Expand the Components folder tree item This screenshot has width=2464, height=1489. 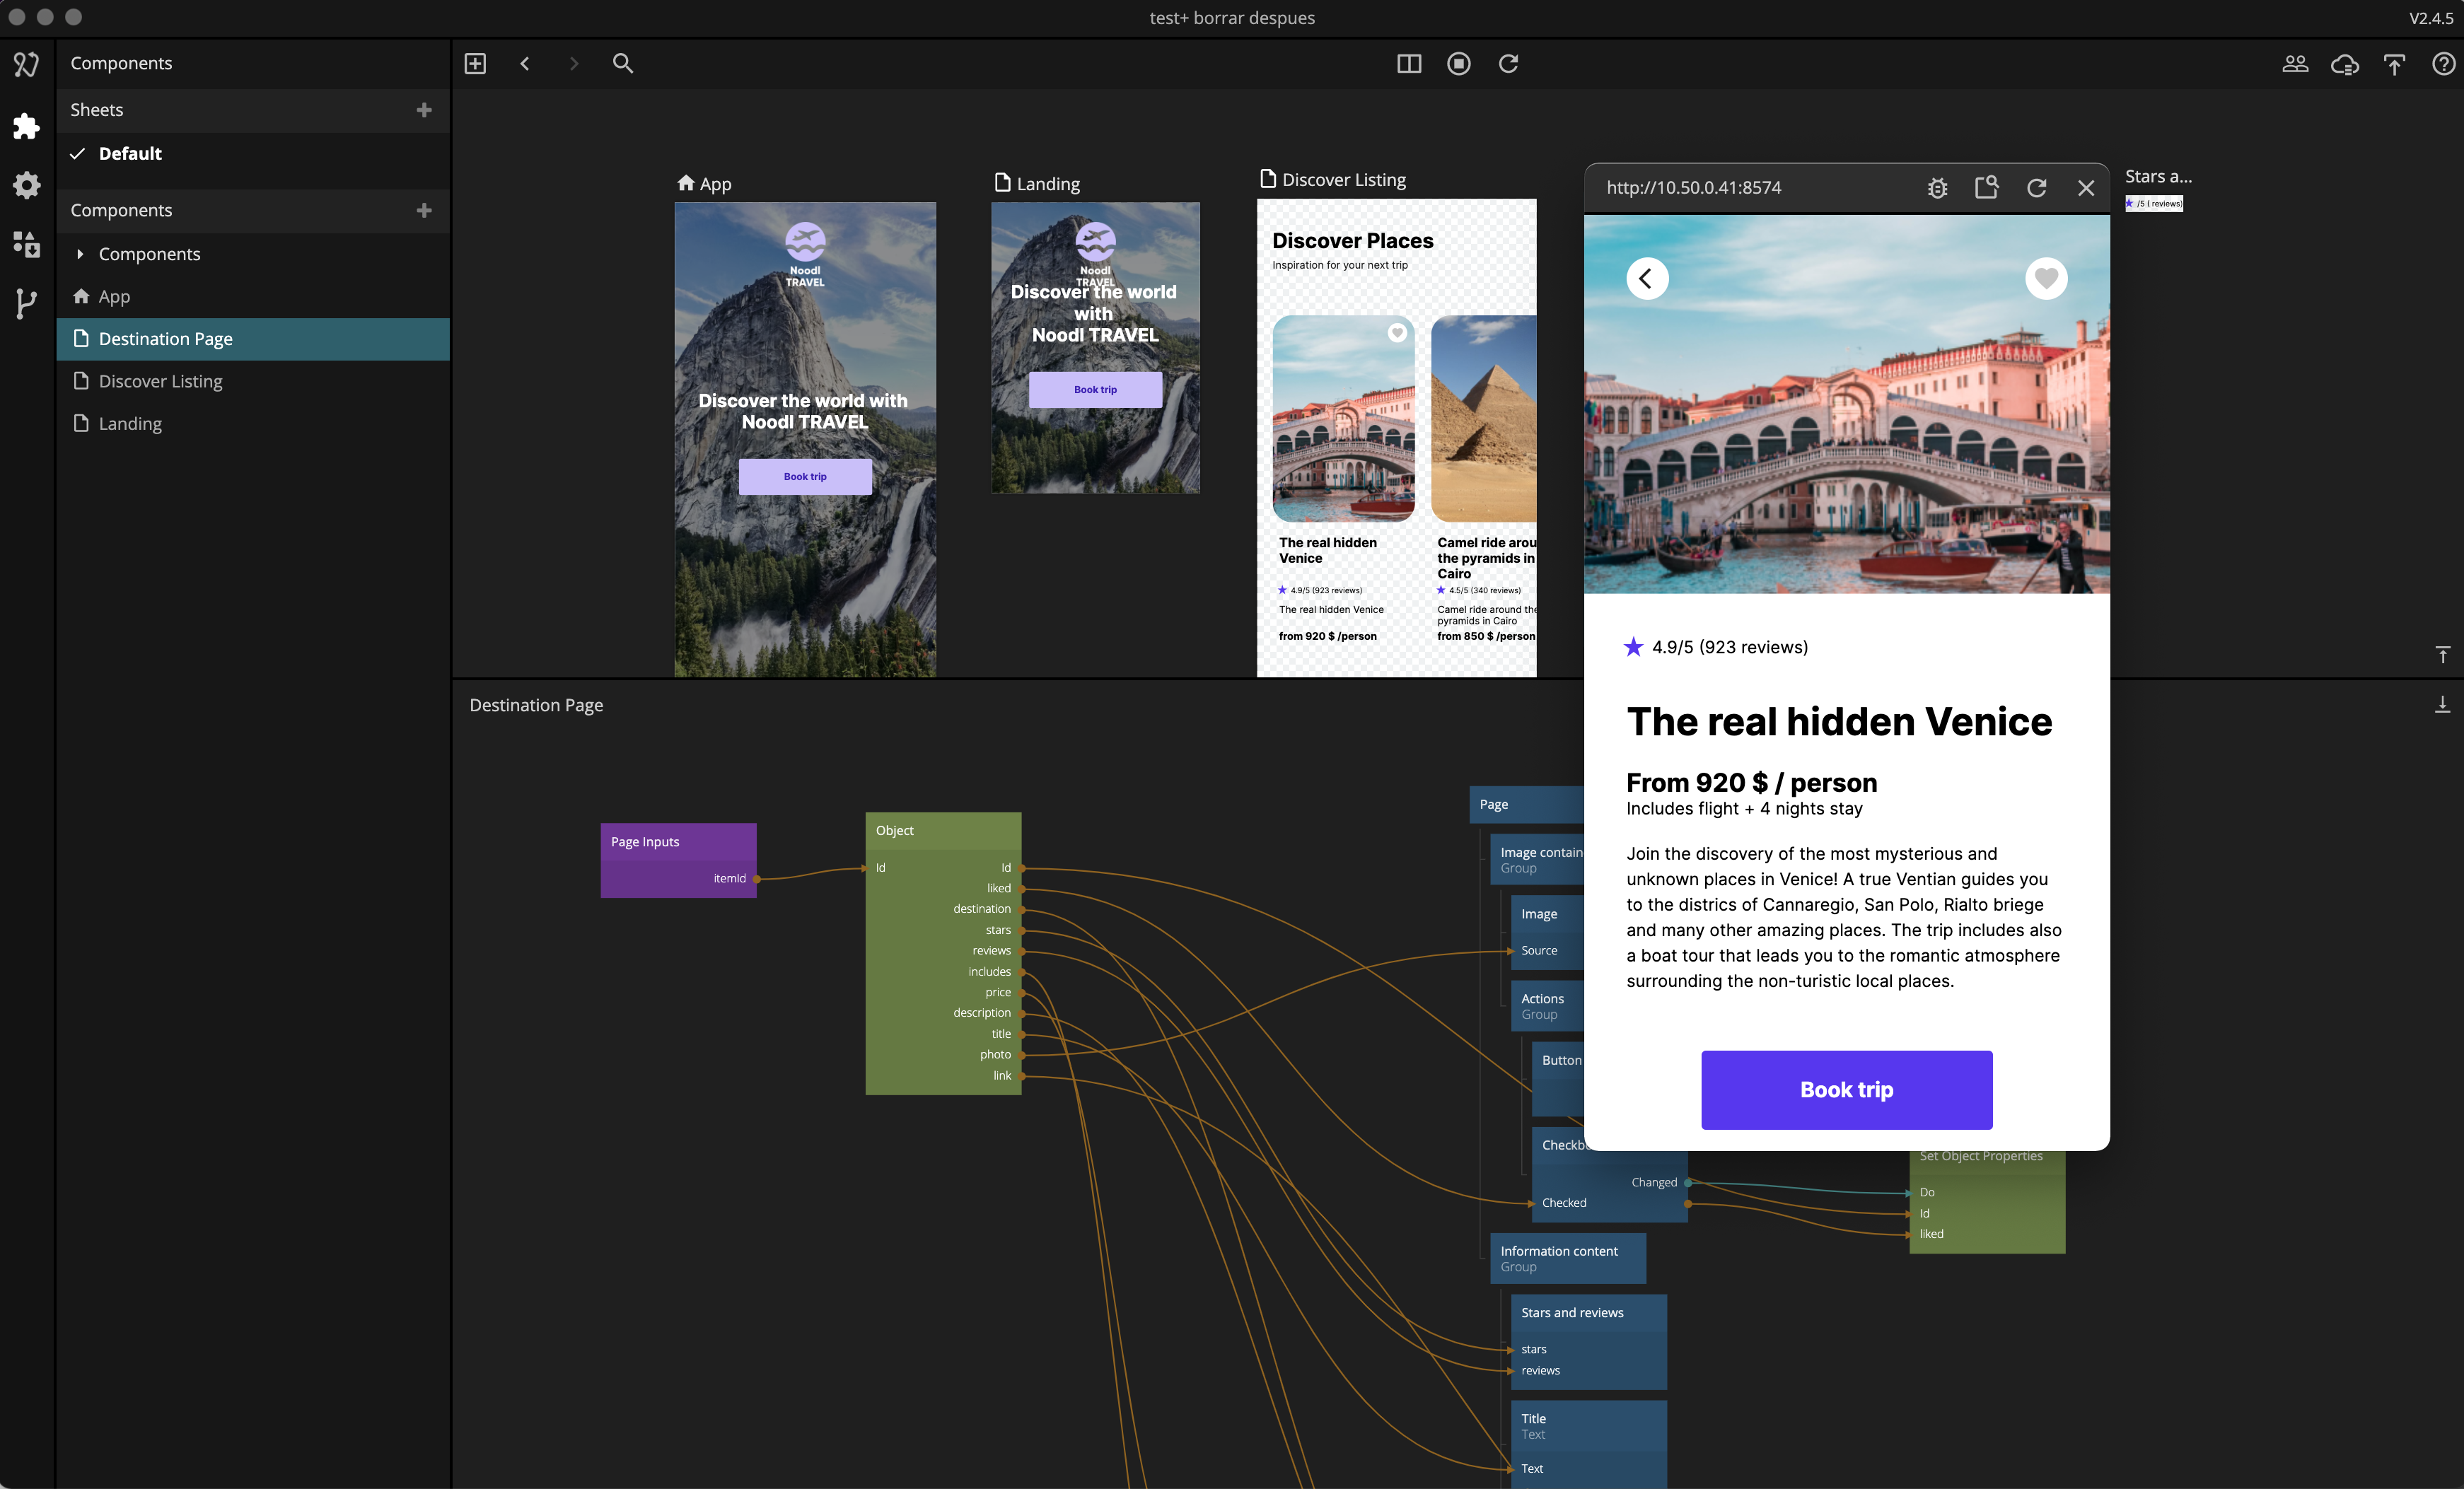pyautogui.click(x=80, y=254)
